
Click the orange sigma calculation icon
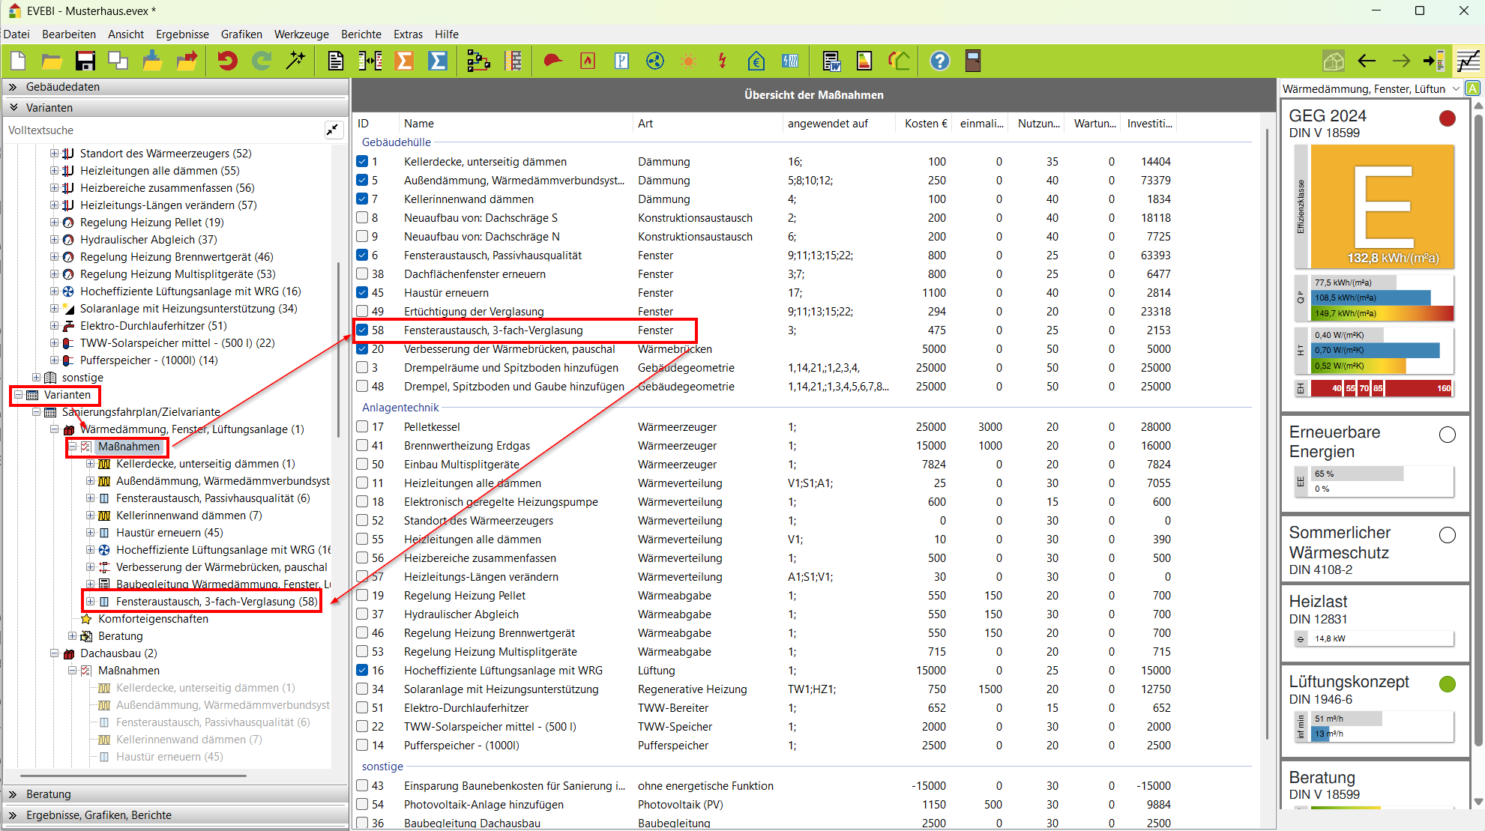tap(404, 61)
